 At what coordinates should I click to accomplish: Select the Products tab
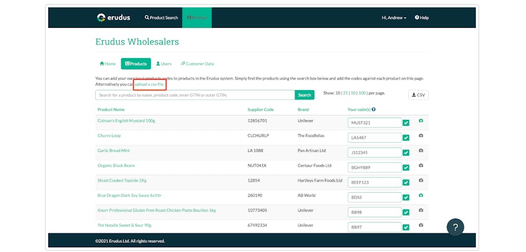[x=136, y=64]
